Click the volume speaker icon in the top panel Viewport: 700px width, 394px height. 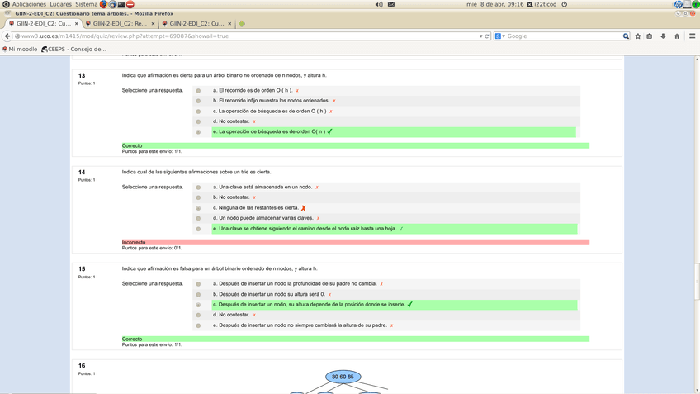(x=379, y=4)
